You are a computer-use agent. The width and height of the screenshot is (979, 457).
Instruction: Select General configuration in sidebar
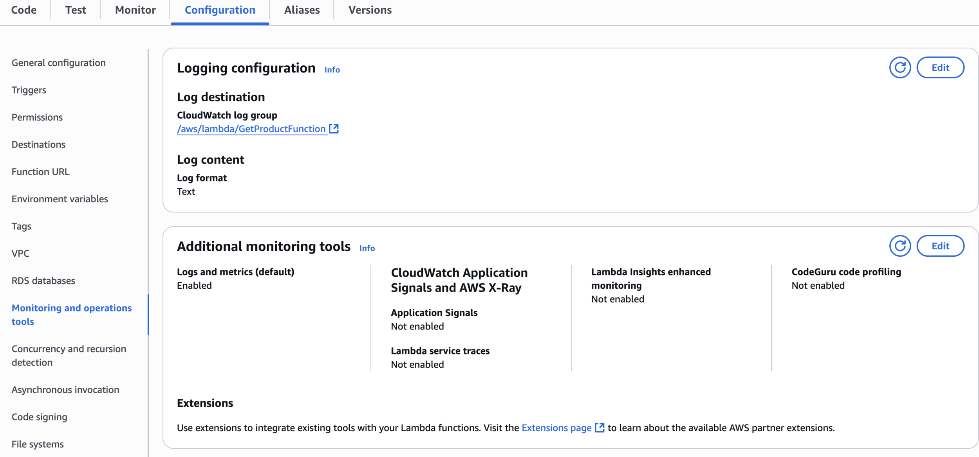click(x=59, y=63)
